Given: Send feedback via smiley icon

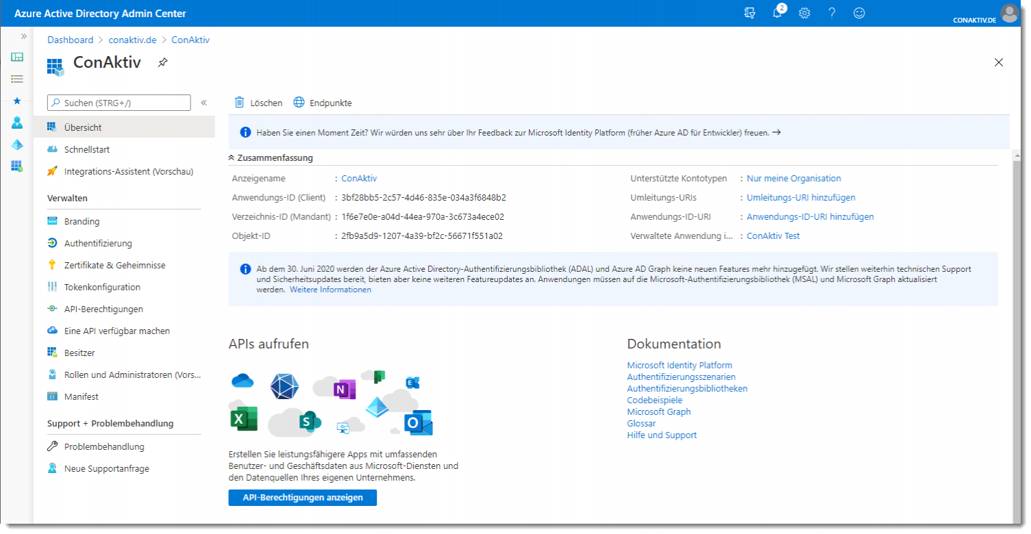Looking at the screenshot, I should pyautogui.click(x=859, y=13).
